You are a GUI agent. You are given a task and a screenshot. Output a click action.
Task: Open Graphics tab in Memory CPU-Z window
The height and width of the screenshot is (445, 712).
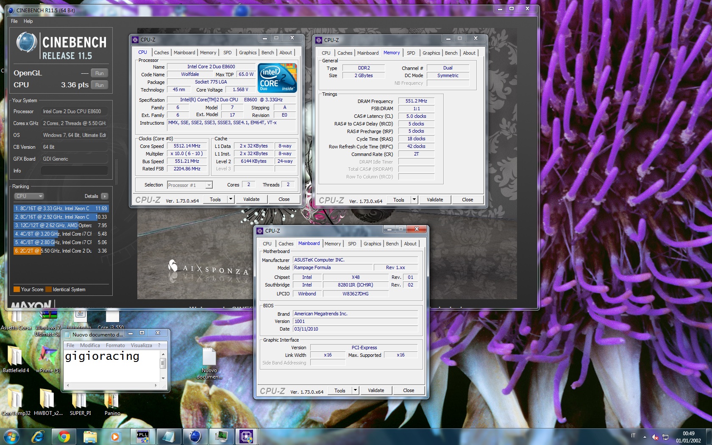[x=431, y=53]
